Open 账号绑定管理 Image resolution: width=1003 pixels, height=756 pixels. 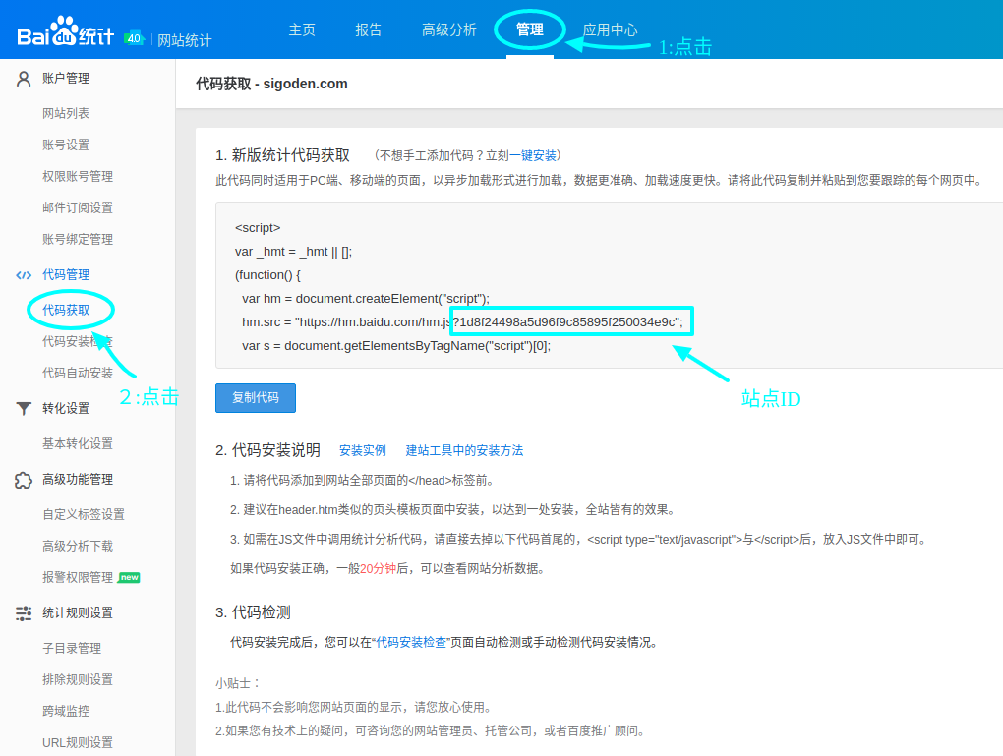point(78,239)
